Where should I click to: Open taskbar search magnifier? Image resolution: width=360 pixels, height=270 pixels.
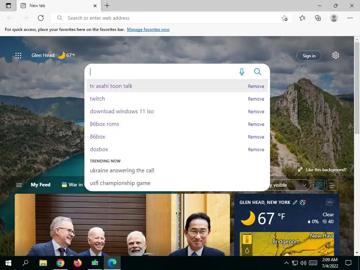tap(25, 263)
